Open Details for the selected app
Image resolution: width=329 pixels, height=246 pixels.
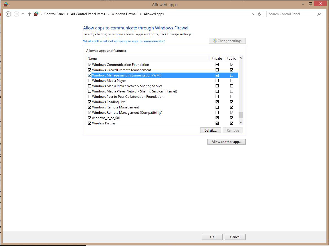pyautogui.click(x=211, y=131)
